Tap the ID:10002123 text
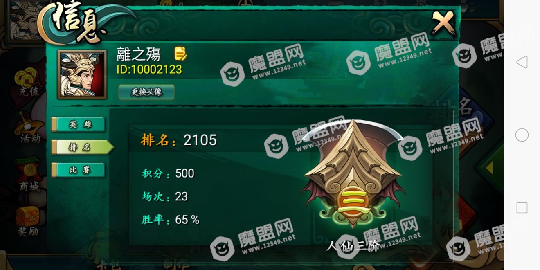The image size is (540, 270). [x=149, y=70]
